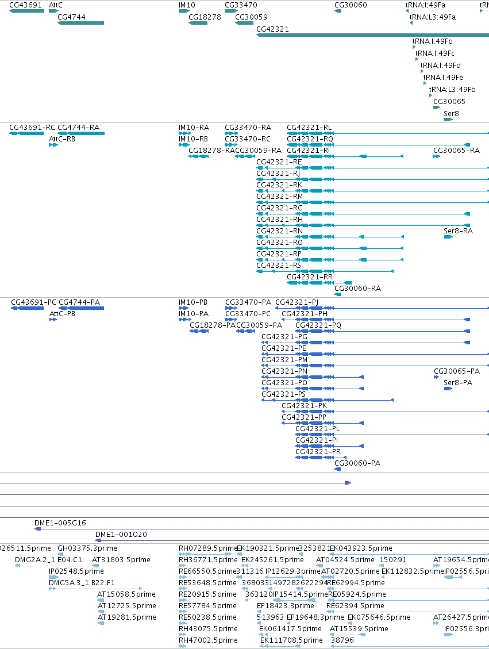This screenshot has height=649, width=489.
Task: Click transcript CG42321-RK
Action: coord(373,191)
